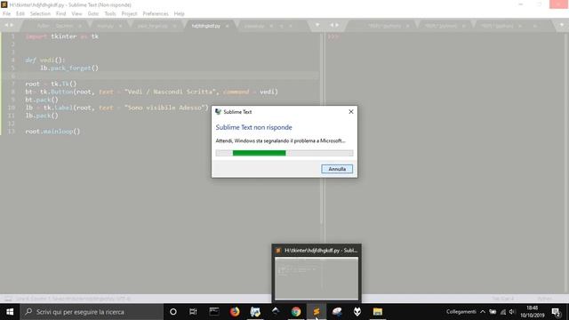This screenshot has width=569, height=320.
Task: Click Windows Start button
Action: click(10, 312)
